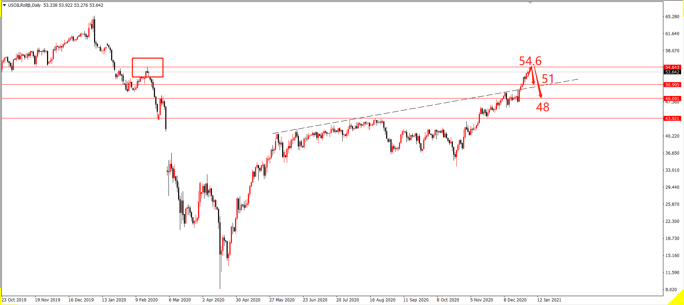Click the 18.730 price scale label

pos(672,239)
